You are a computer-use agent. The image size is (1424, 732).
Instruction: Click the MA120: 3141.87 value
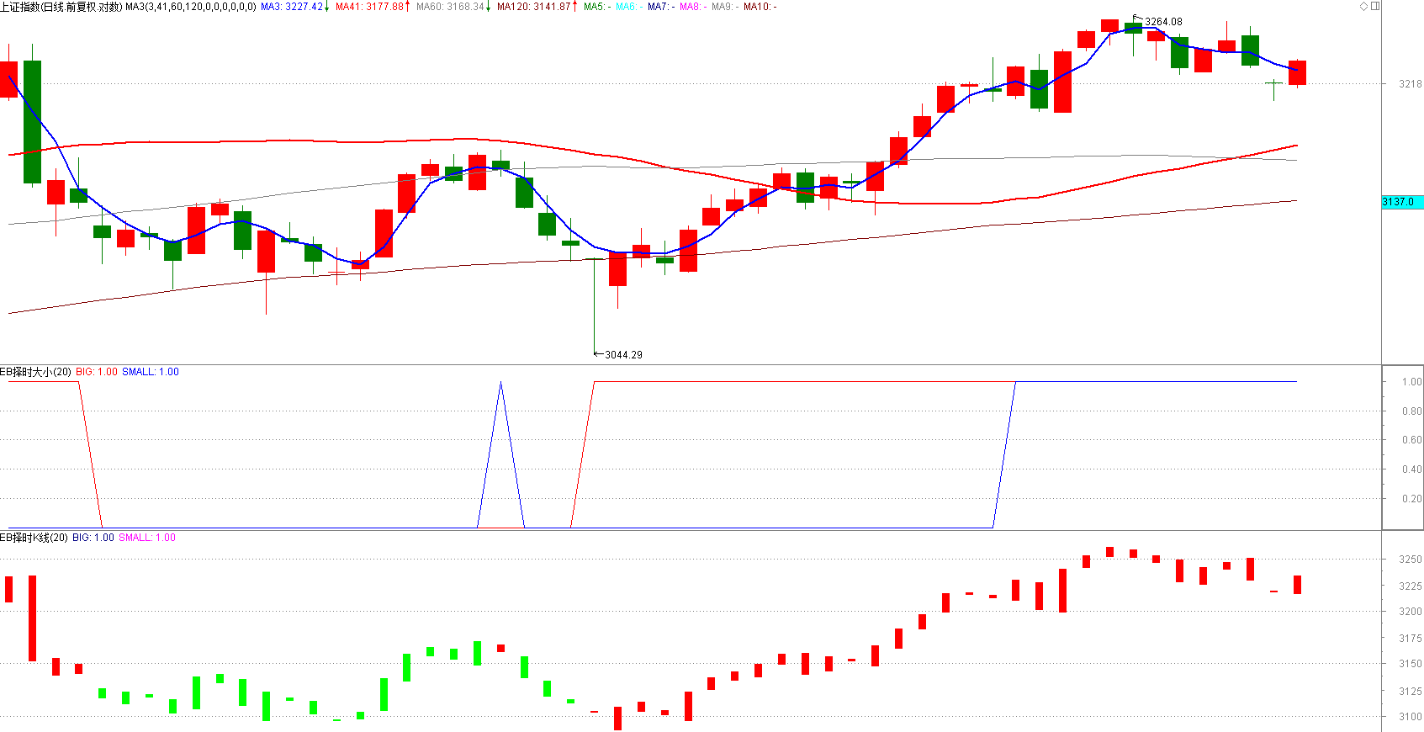(534, 7)
